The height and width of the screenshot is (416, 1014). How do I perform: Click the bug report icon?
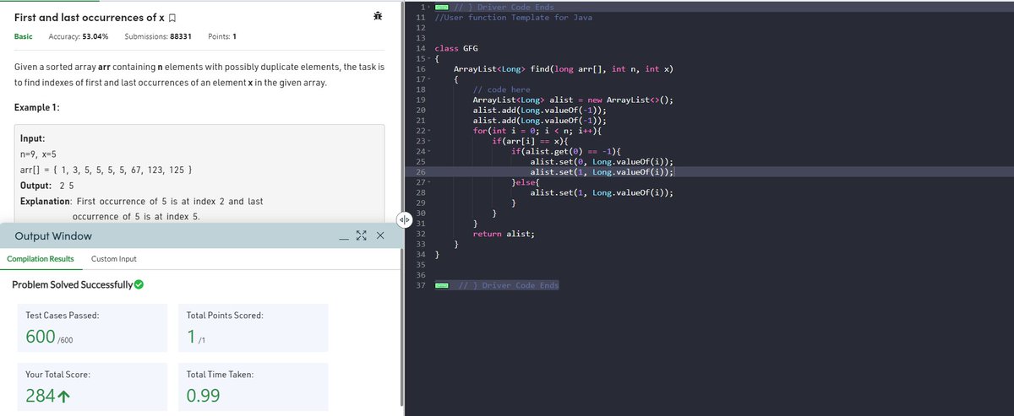(x=377, y=18)
